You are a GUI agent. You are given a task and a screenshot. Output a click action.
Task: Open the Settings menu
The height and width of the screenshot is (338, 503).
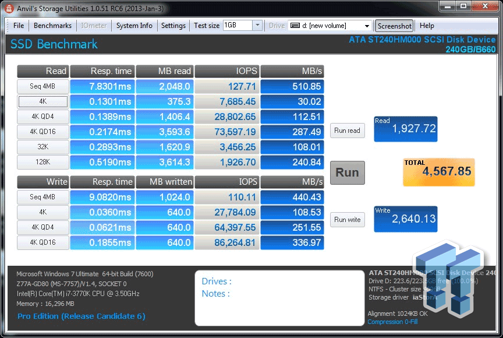point(173,26)
